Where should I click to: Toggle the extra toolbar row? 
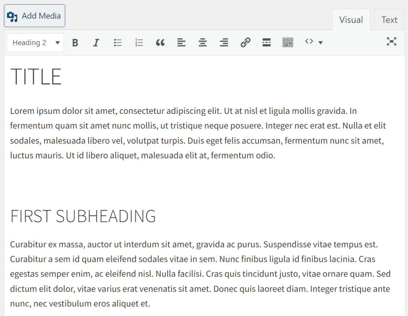pos(288,42)
